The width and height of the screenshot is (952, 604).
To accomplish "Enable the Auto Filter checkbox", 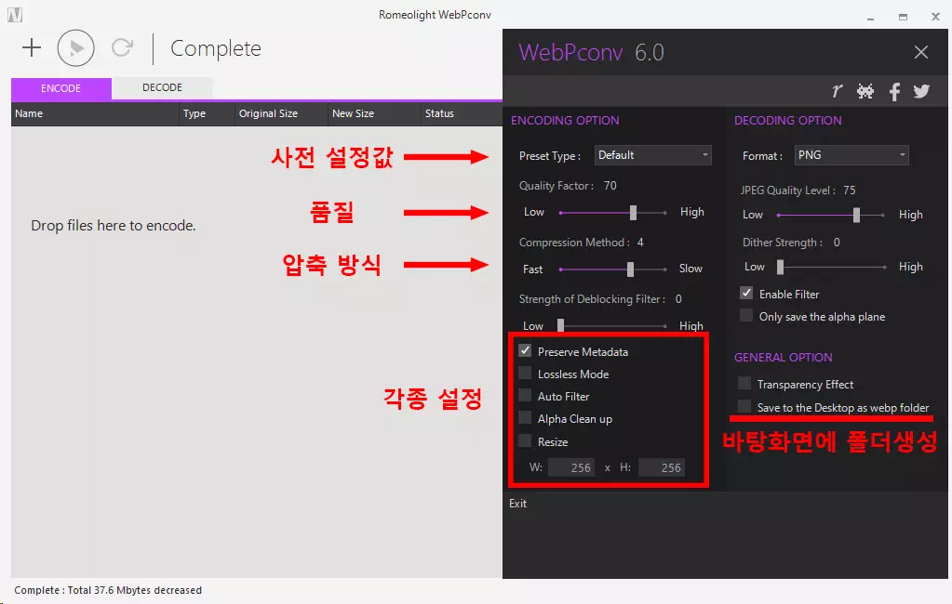I will pyautogui.click(x=525, y=396).
